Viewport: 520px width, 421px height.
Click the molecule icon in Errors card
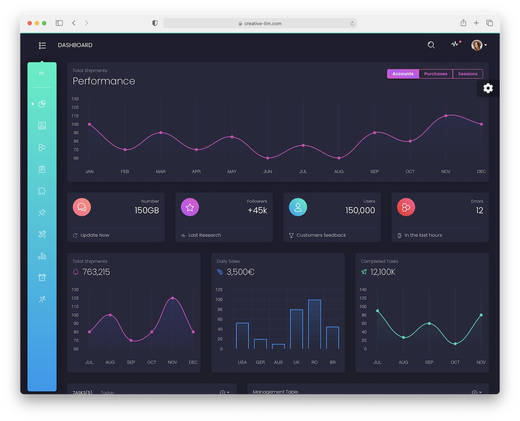coord(406,207)
